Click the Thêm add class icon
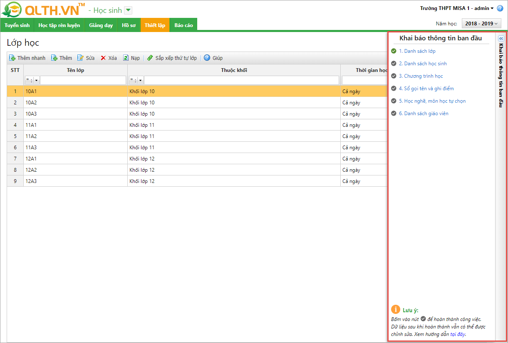This screenshot has height=343, width=508. click(55, 58)
